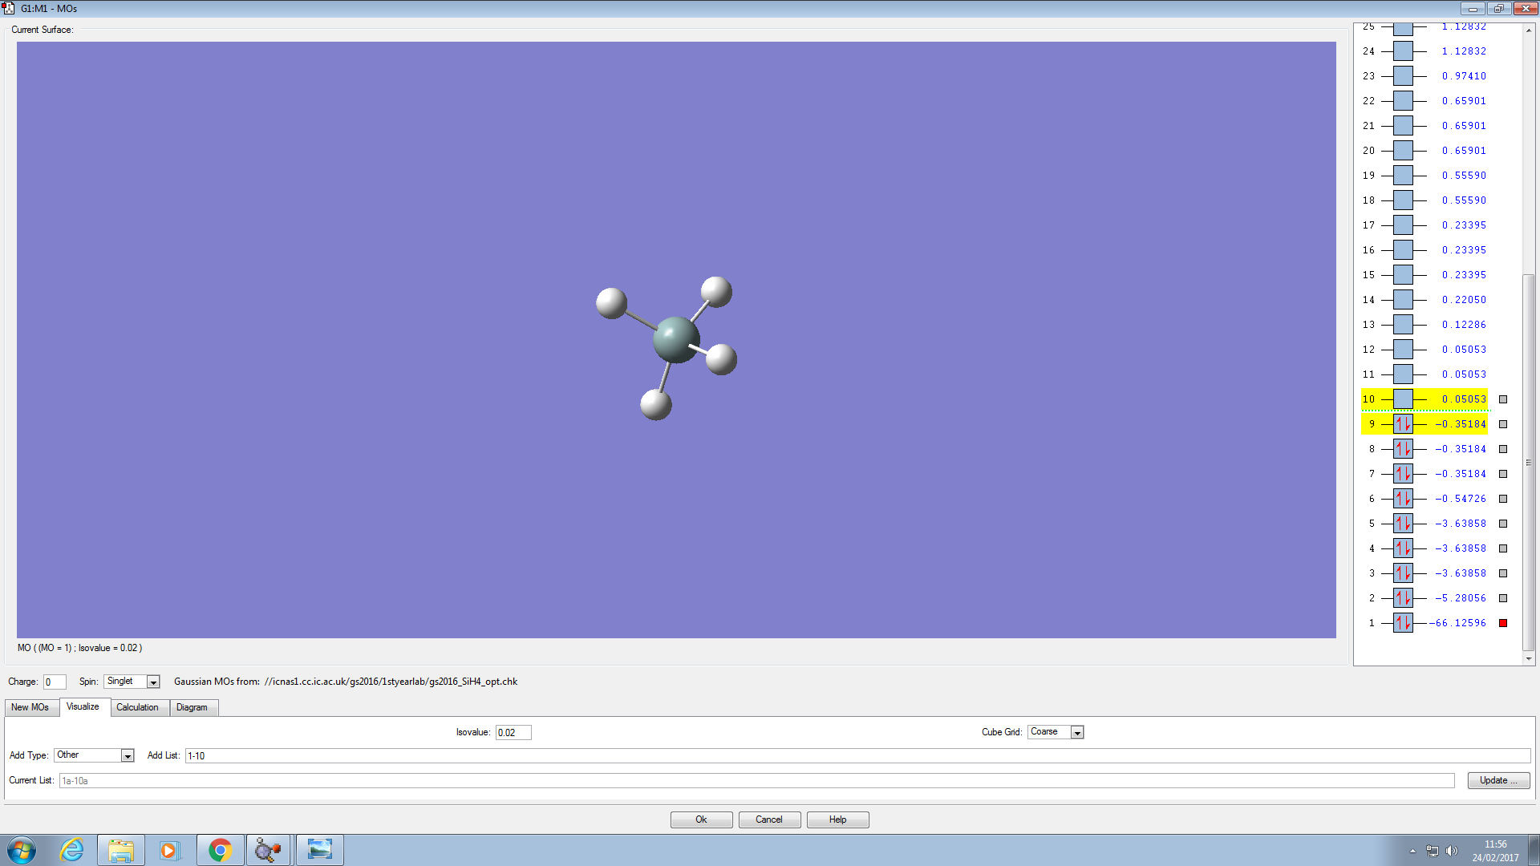Viewport: 1540px width, 866px height.
Task: Select the HOMO occupied orbital box 9
Action: (x=1403, y=424)
